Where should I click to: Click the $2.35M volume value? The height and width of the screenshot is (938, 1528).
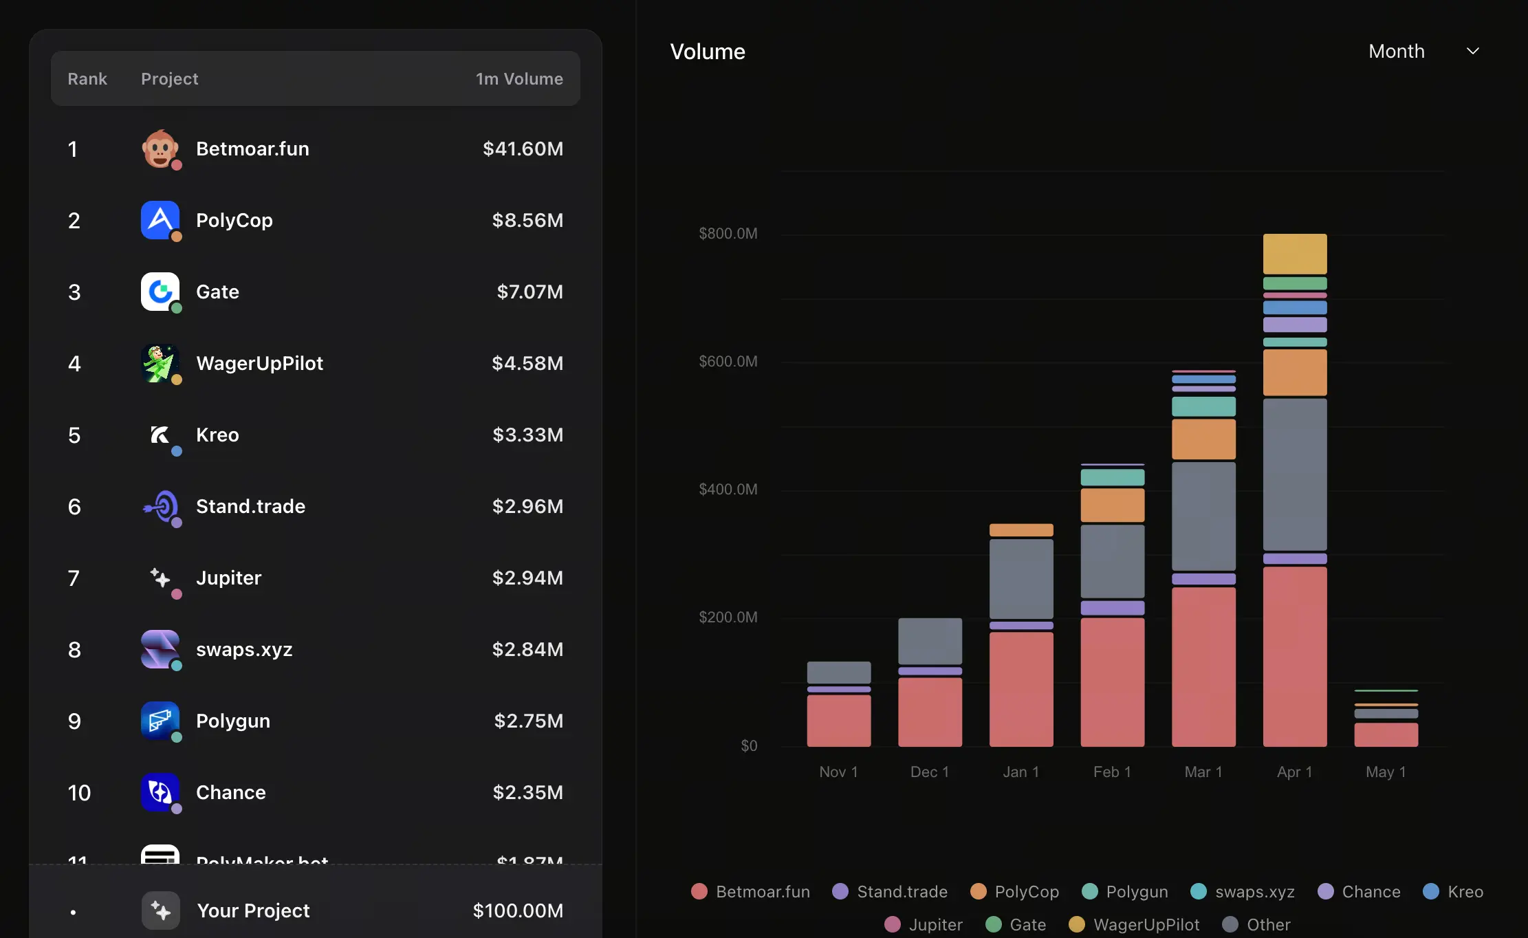coord(528,792)
